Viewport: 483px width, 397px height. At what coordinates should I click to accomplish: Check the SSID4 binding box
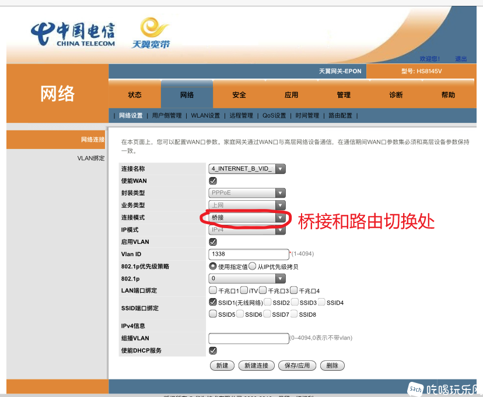click(321, 302)
